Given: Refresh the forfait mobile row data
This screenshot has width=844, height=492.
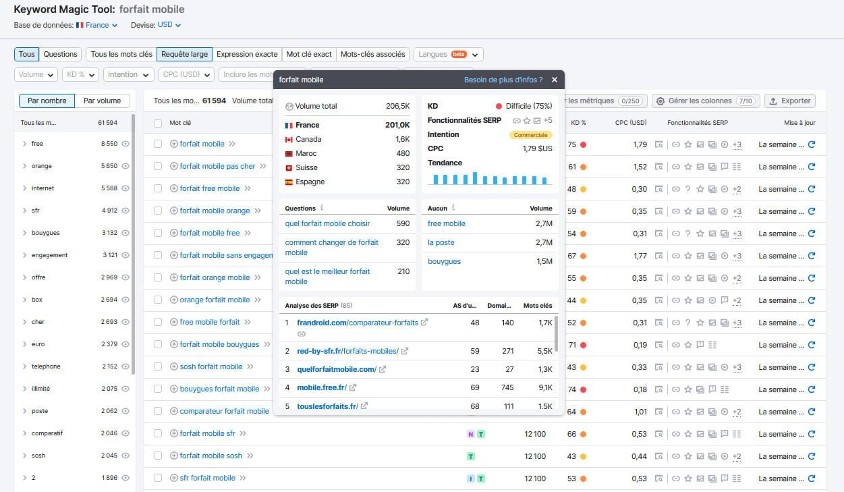Looking at the screenshot, I should pyautogui.click(x=812, y=144).
